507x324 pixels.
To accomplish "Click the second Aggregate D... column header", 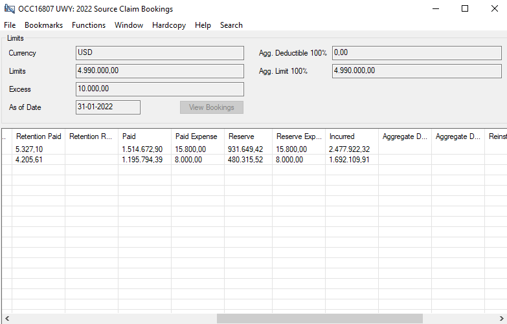I will [x=458, y=136].
